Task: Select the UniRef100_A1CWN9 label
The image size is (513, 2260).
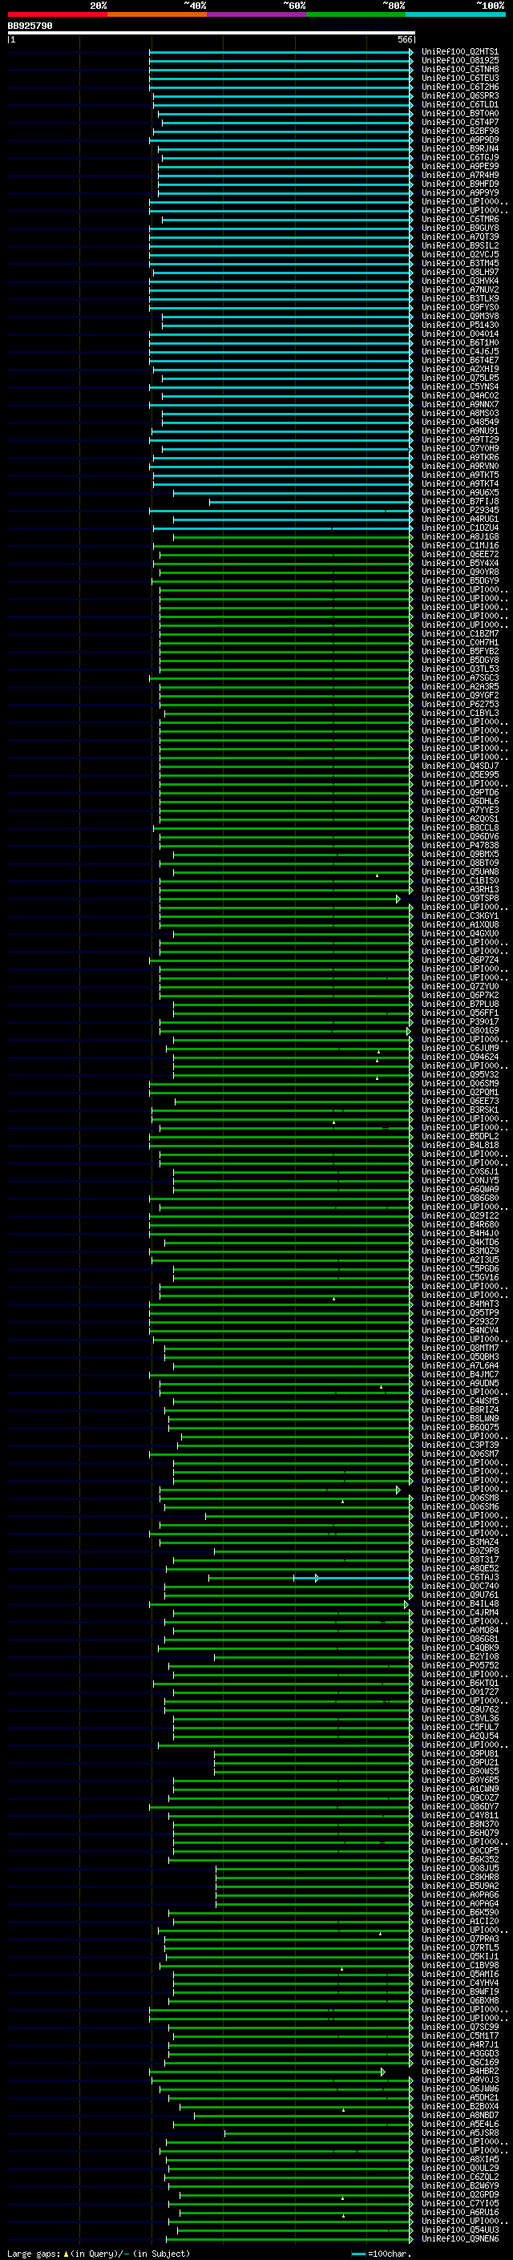Action: [459, 1789]
